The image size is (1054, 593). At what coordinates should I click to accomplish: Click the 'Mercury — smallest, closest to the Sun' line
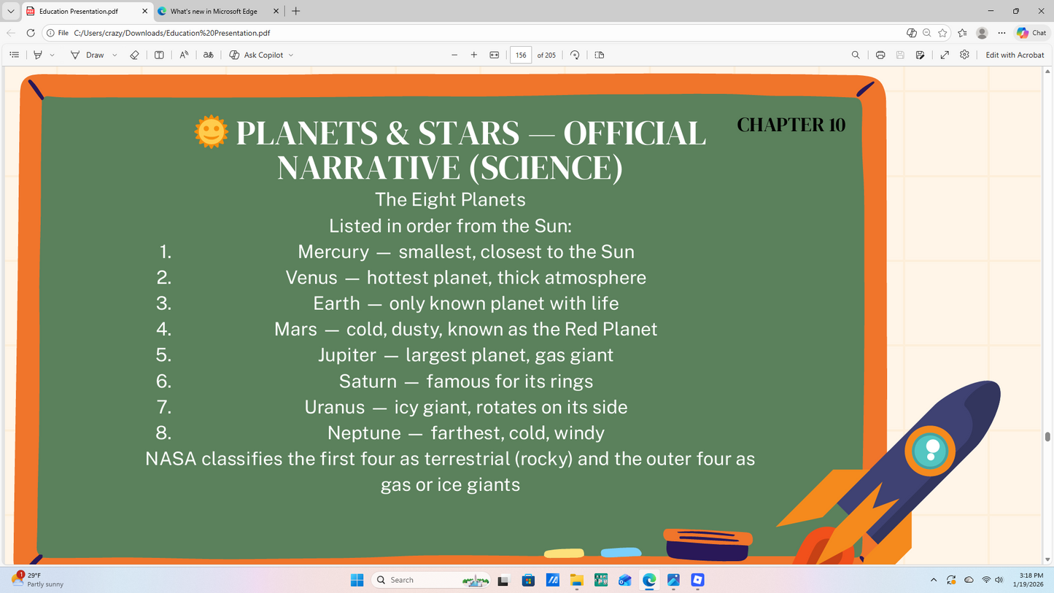(466, 252)
